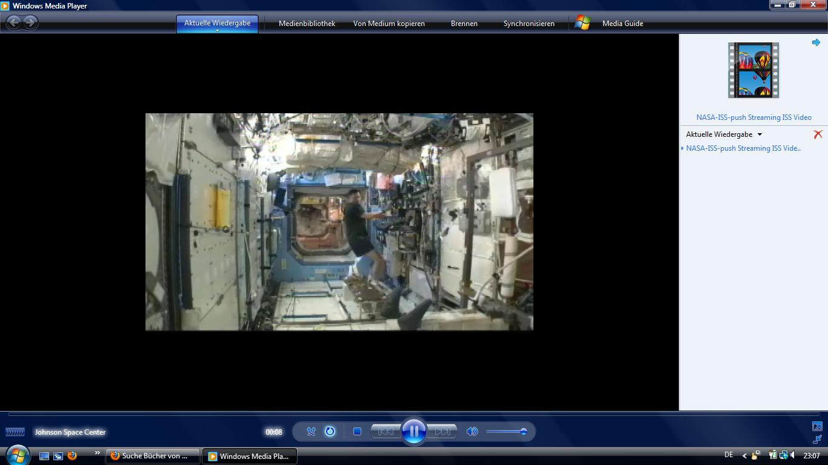Click the NASA-ISS-push Streaming ISS Video title link
Screen dimensions: 828x465
click(753, 117)
